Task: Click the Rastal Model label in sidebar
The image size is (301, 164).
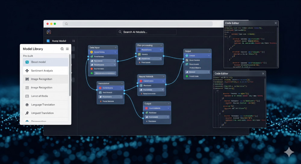Action: click(59, 41)
